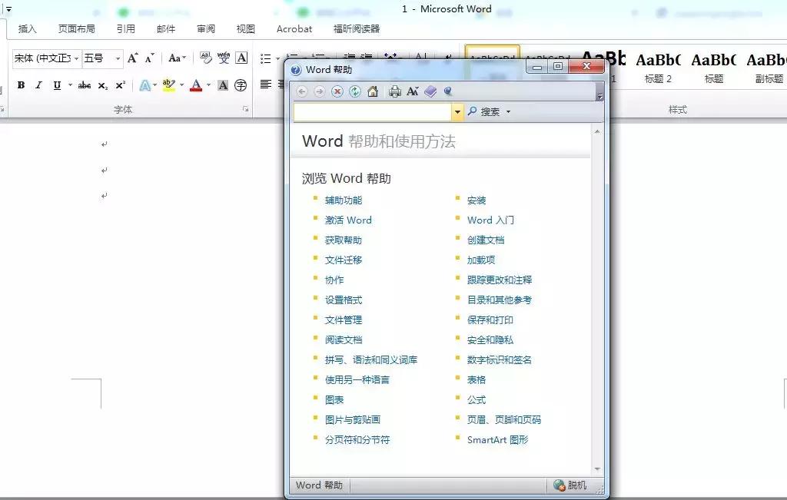Toggle underline formatting
This screenshot has width=787, height=500.
tap(57, 85)
